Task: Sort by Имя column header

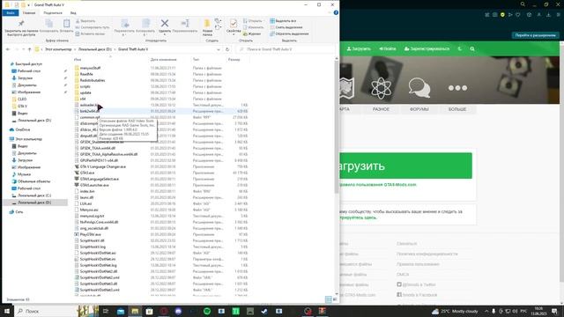Action: 78,60
